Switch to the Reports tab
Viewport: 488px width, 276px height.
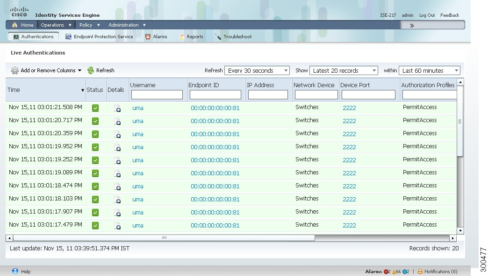click(x=191, y=37)
